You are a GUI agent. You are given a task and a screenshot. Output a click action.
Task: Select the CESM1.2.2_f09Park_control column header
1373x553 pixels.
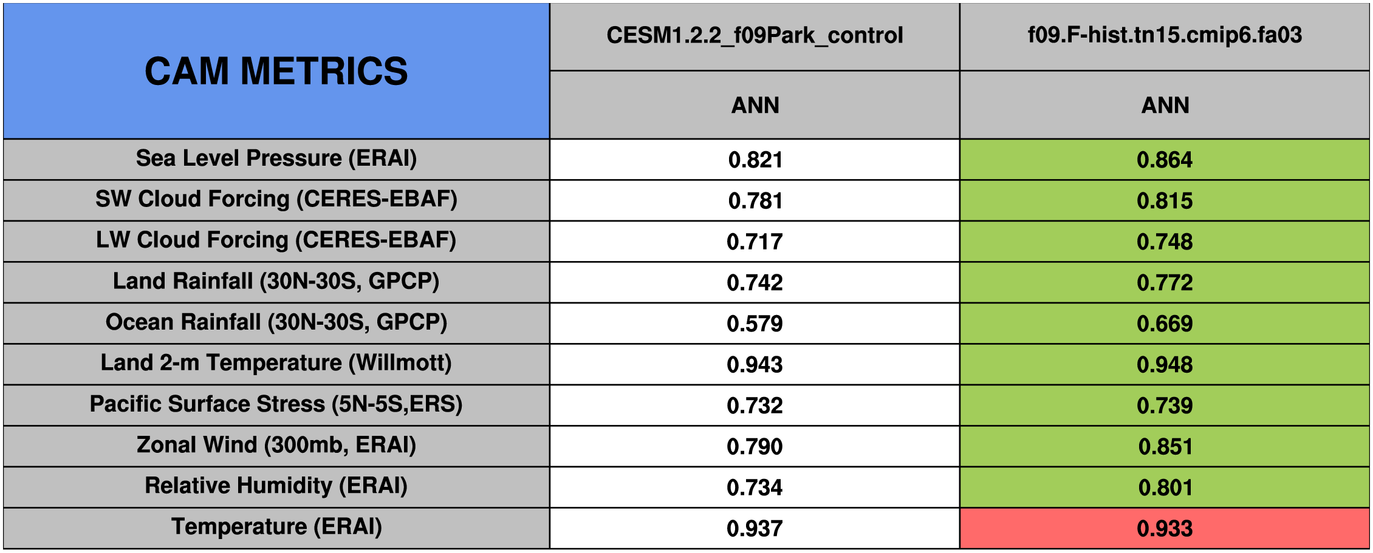coord(755,36)
